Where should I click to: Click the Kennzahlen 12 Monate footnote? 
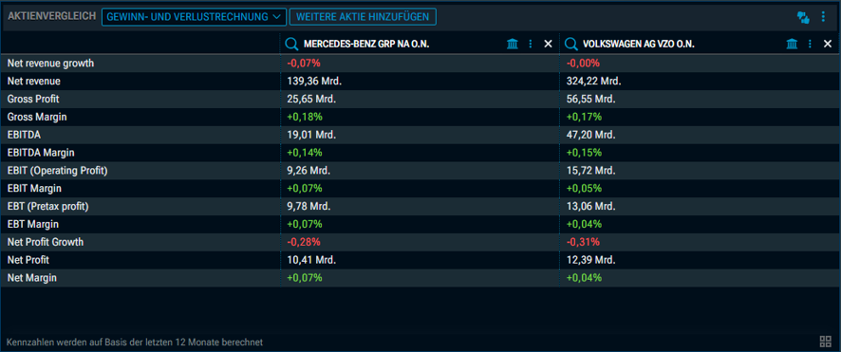(135, 342)
